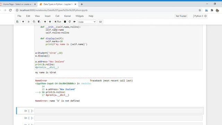Viewport: 222px width, 125px height.
Task: Click the commented #print(a.__dict__) code line
Action: (x=47, y=67)
